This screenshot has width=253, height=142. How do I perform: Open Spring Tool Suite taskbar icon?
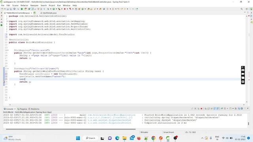(x=168, y=138)
